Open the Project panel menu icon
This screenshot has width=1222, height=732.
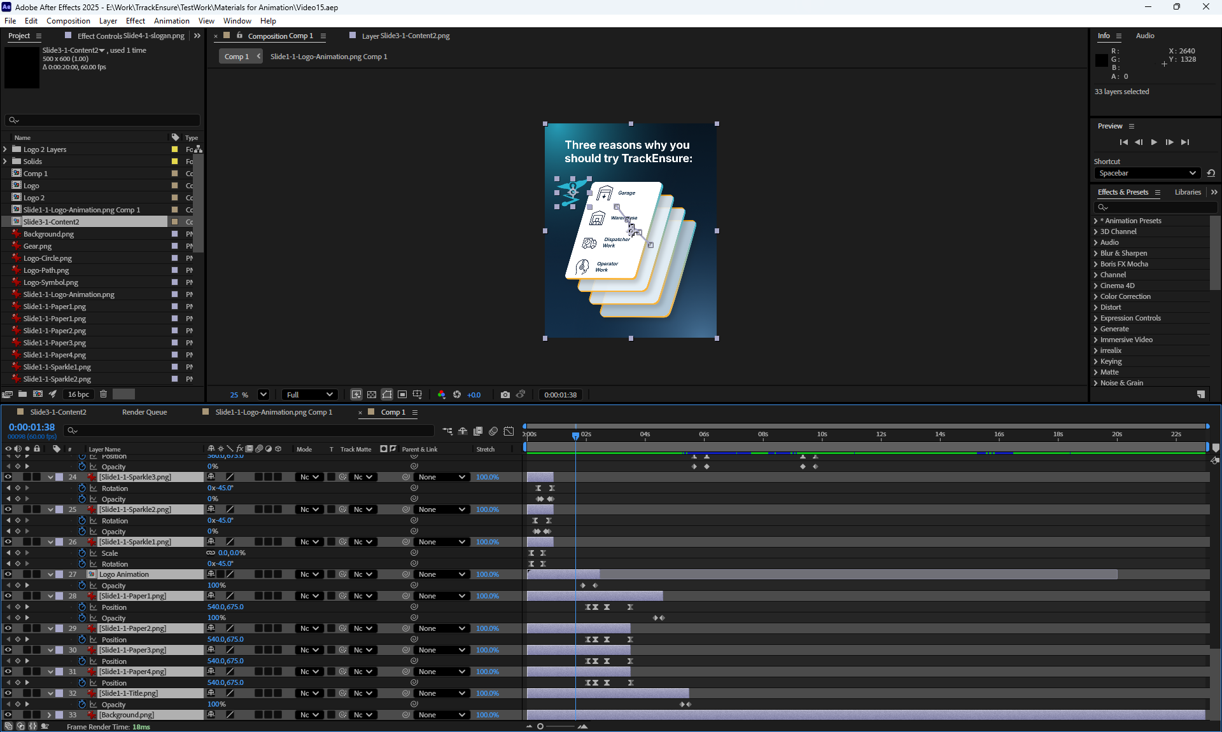(x=39, y=36)
